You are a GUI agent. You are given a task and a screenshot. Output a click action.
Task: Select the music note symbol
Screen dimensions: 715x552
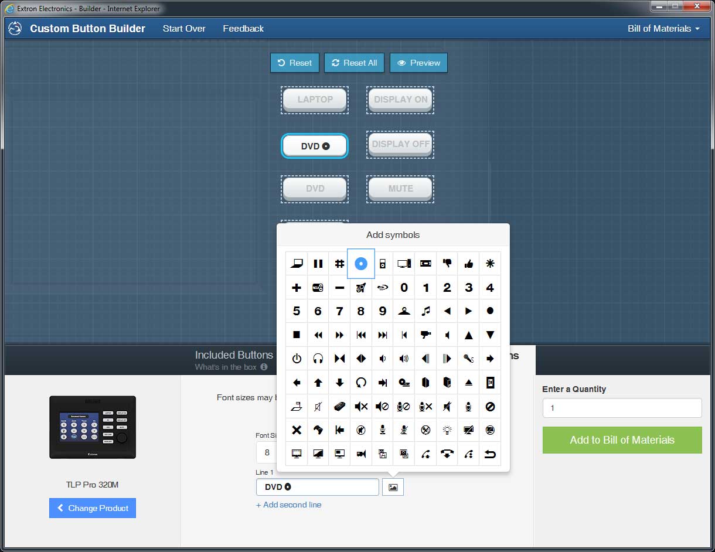click(x=425, y=311)
